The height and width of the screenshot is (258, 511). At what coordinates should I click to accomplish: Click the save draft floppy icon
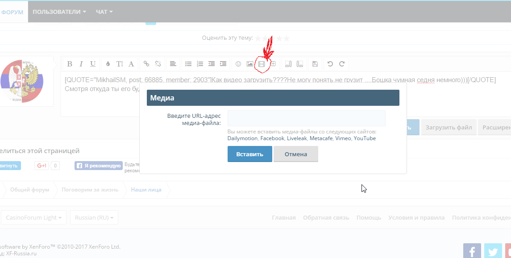315,64
